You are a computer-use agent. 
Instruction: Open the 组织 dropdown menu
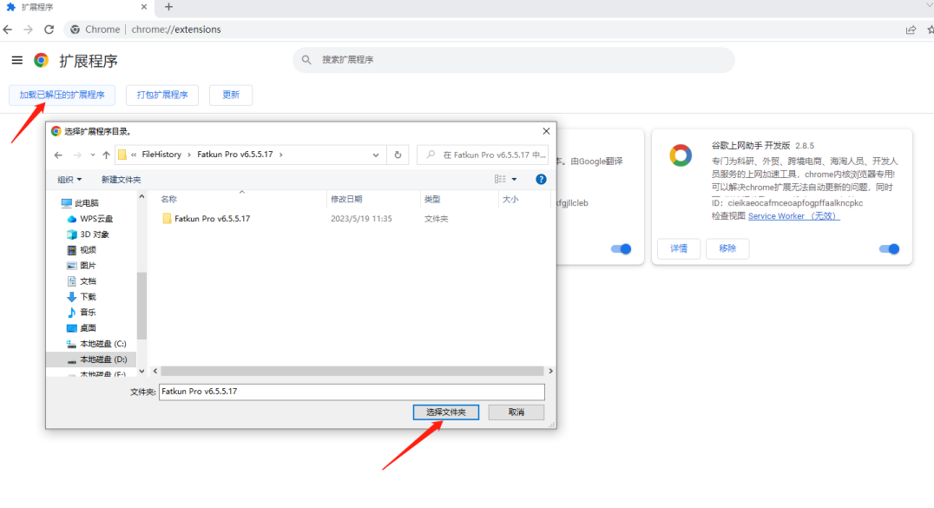(x=69, y=180)
